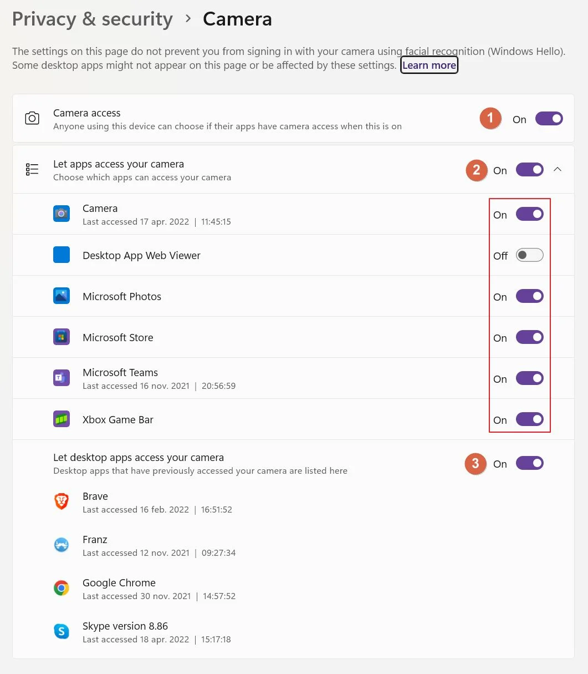
Task: Click the Xbox Game Bar icon
Action: (x=62, y=419)
